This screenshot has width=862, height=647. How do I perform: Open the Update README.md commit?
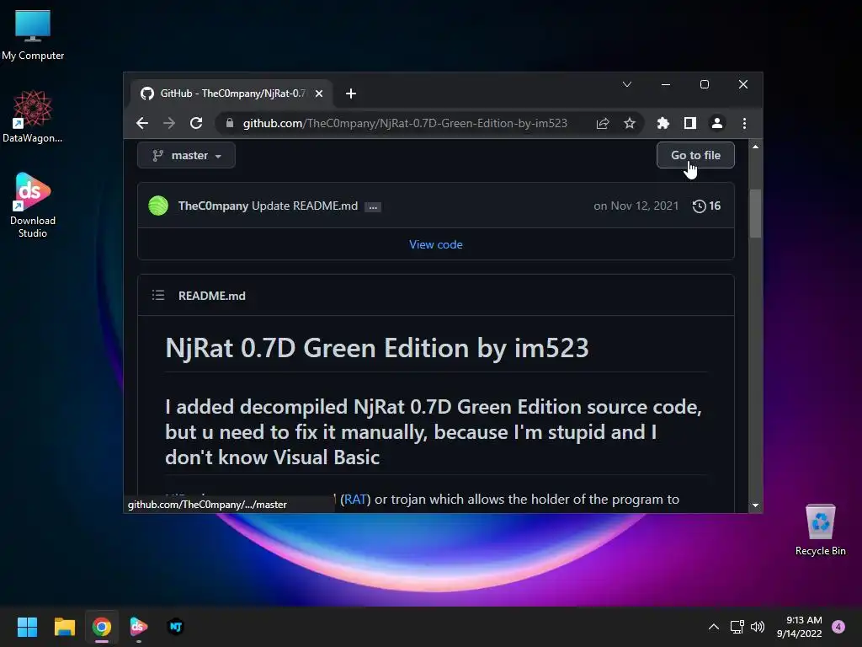coord(305,206)
